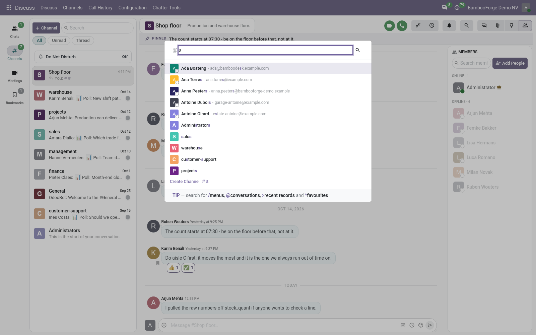Viewport: 536px width, 335px height.
Task: Select the Thread filter chip
Action: 83,41
